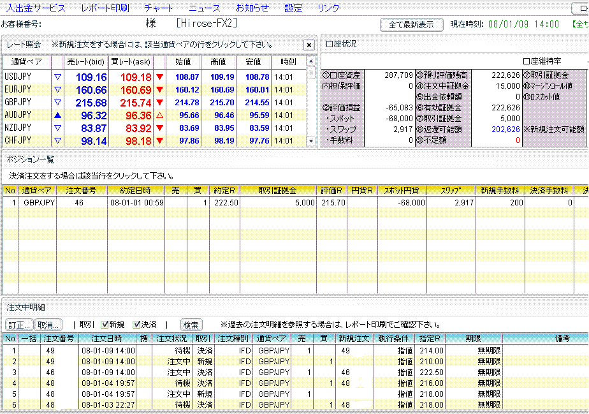Screen dimensions: 589x414
Task: Close the レート照会 rate panel
Action: pyautogui.click(x=309, y=45)
